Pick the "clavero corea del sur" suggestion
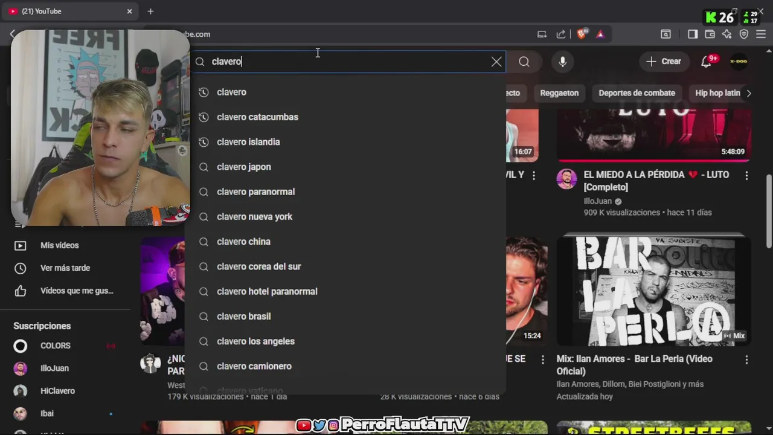This screenshot has height=435, width=773. point(345,266)
